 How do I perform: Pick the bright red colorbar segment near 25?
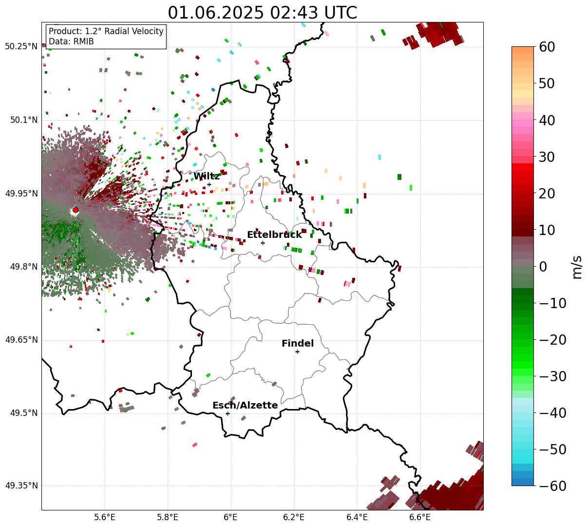click(523, 175)
